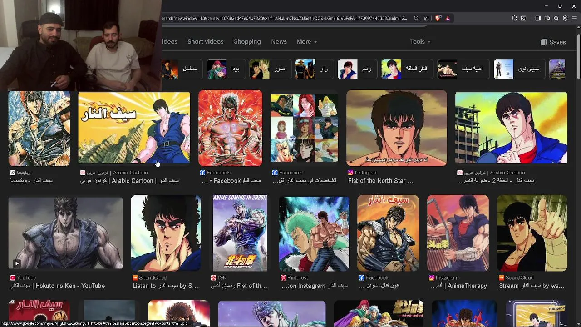Screen dimensions: 581x327
Task: Open 'Stream سيف النار by ws...' link
Action: coord(532,286)
